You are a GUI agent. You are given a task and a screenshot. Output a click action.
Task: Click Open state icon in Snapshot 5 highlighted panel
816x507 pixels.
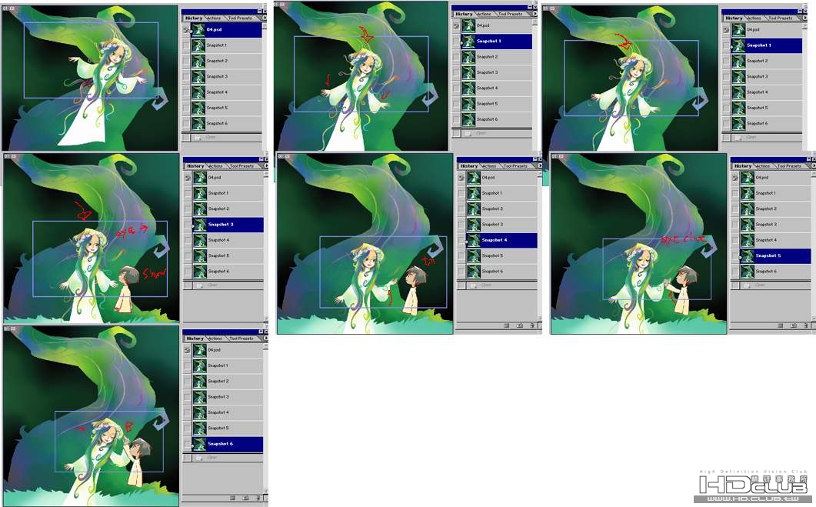click(746, 285)
